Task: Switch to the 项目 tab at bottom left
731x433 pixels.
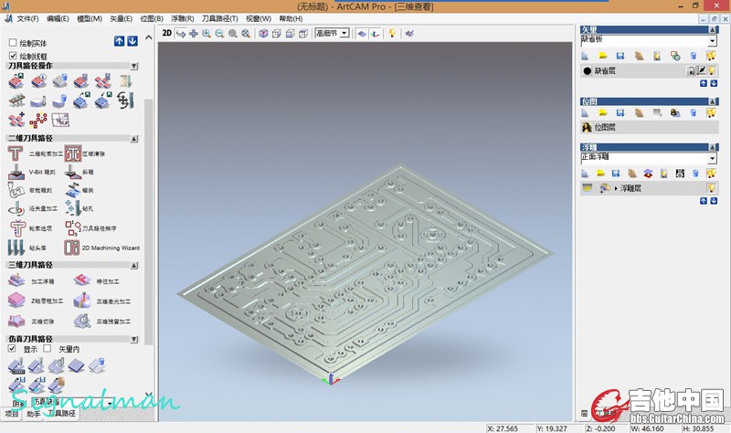Action: click(x=12, y=415)
